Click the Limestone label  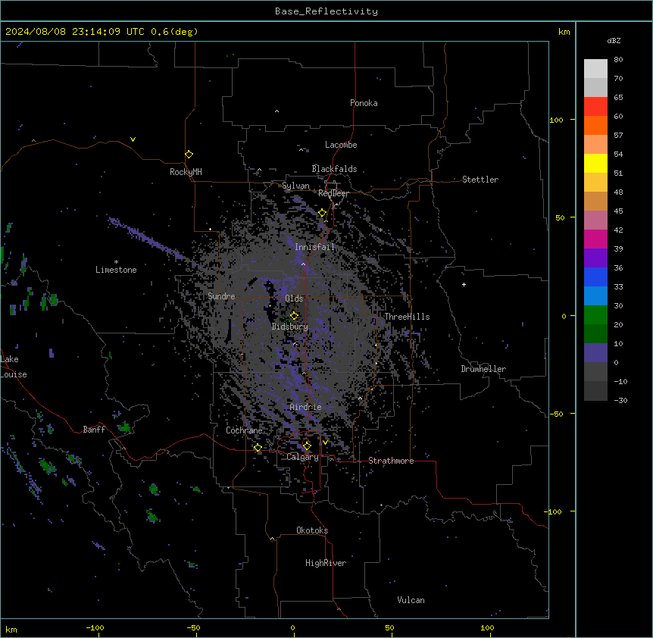[x=116, y=270]
